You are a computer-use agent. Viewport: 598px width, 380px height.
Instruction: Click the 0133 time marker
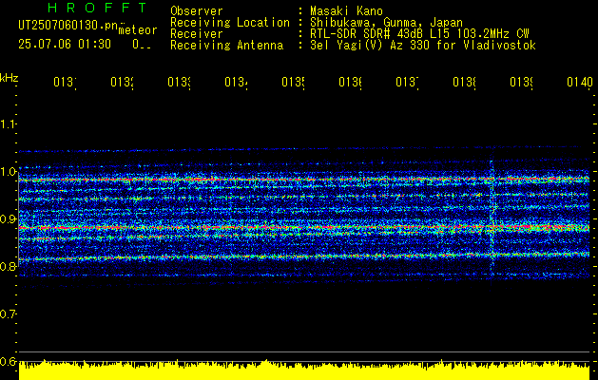180,82
